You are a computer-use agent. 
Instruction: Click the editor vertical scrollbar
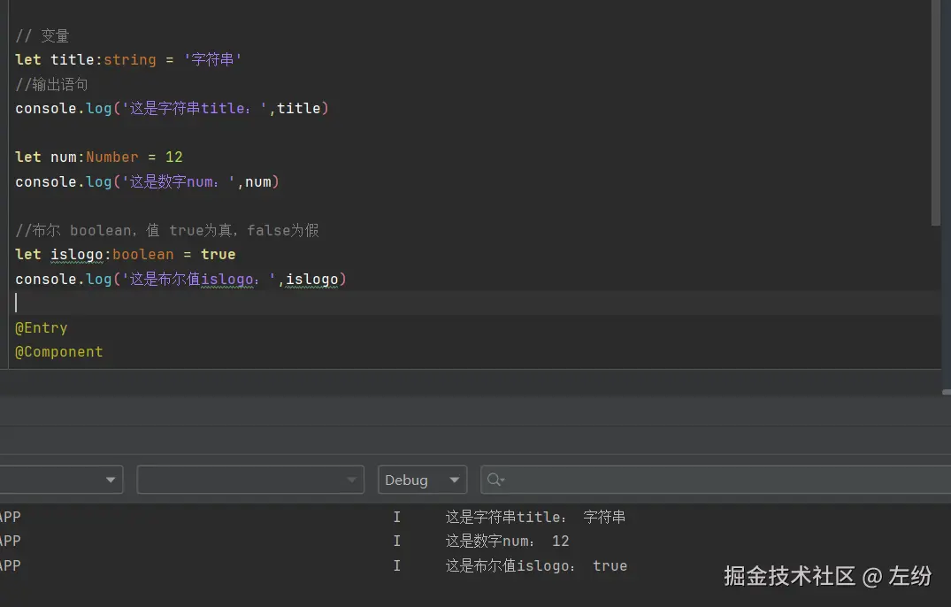click(x=935, y=112)
